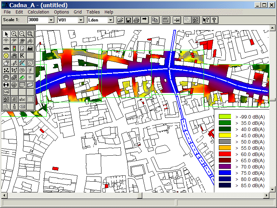Open the Tables menu

(93, 12)
